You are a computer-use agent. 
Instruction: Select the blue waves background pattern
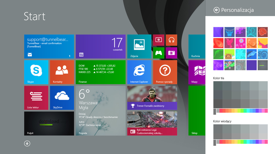click(263, 54)
